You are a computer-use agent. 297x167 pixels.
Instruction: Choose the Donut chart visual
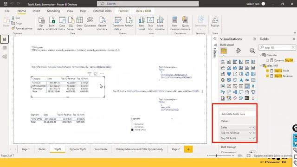(247, 74)
